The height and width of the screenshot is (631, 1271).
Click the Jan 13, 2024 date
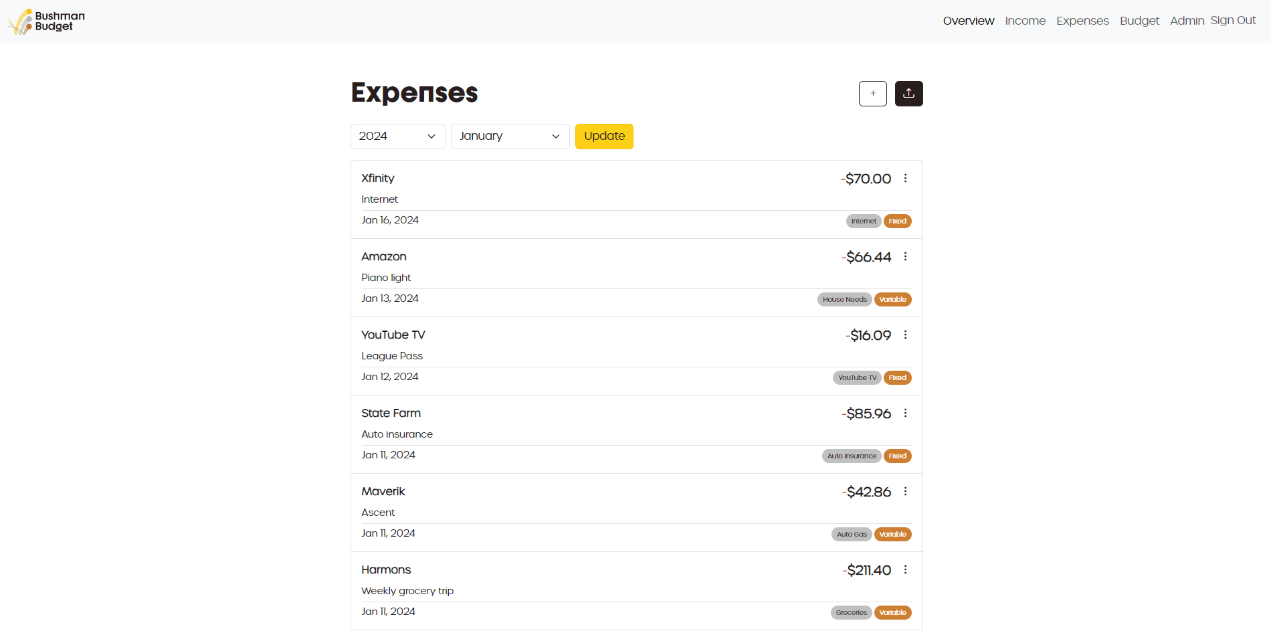click(x=390, y=298)
